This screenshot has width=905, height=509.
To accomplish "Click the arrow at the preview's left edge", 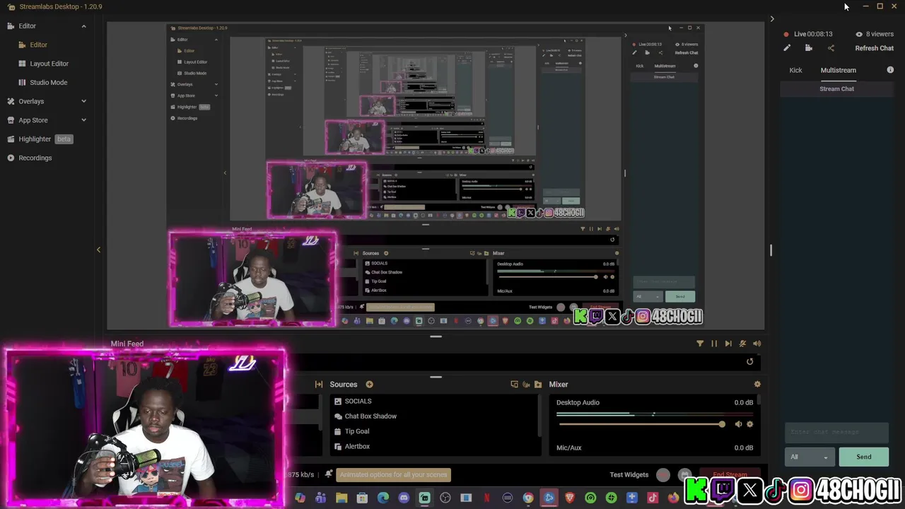I will 98,250.
